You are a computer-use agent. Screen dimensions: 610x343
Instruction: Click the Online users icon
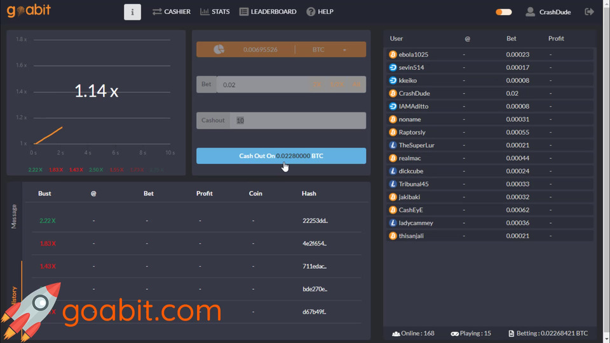(x=396, y=333)
